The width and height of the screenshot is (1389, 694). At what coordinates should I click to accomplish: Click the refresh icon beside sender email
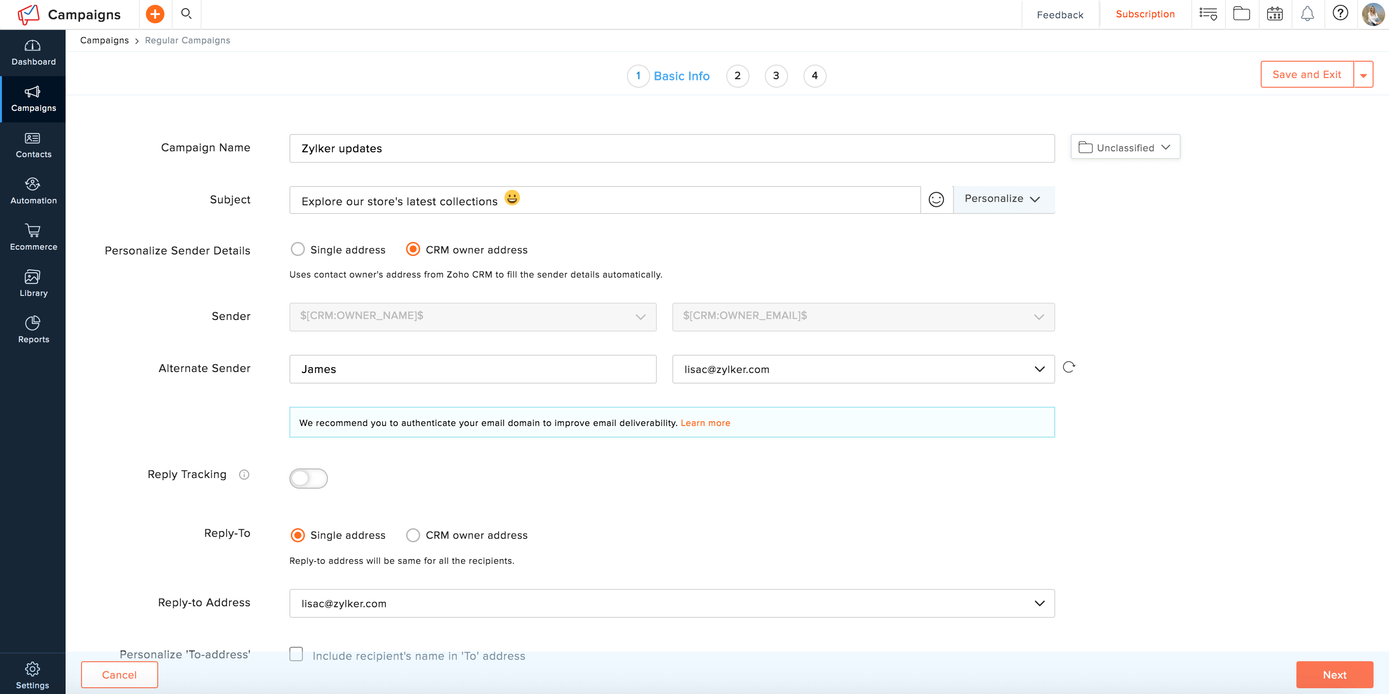tap(1069, 367)
